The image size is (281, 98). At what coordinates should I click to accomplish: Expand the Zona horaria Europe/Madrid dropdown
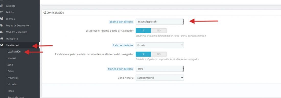tap(160, 78)
